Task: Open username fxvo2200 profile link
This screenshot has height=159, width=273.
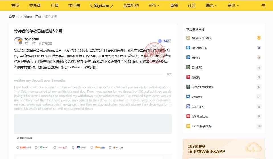Action: click(x=32, y=39)
